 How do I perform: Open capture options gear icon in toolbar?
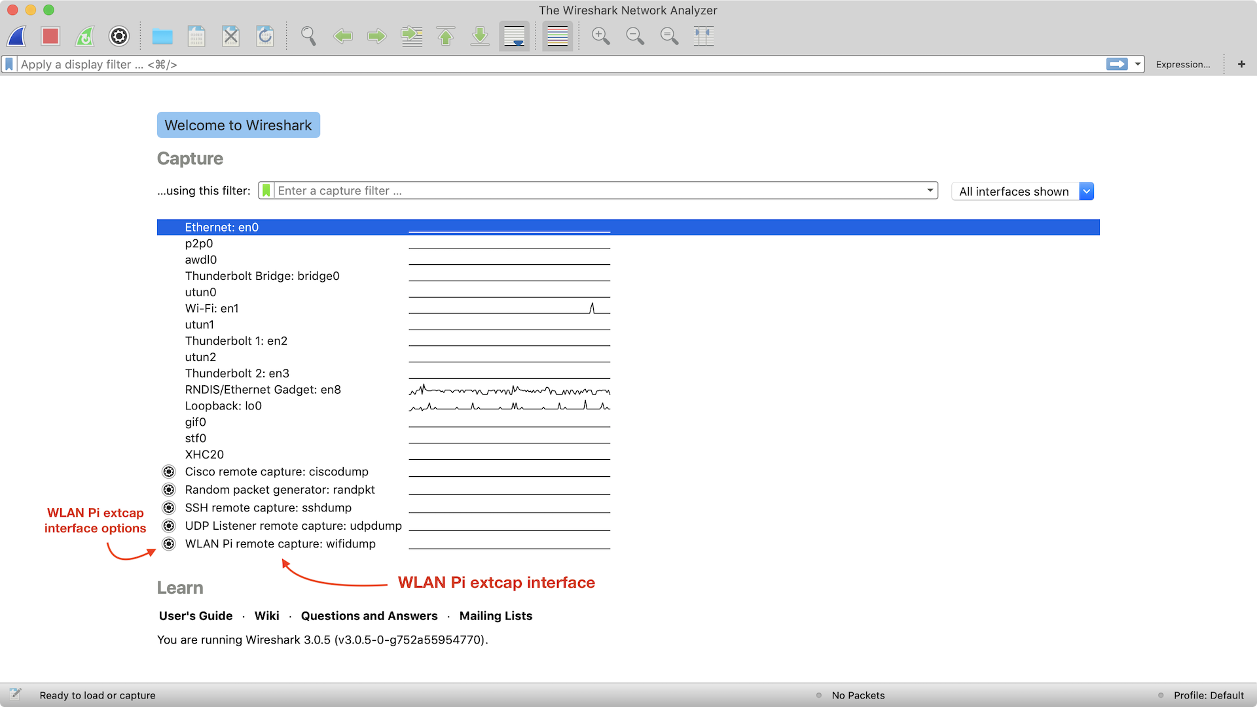119,36
